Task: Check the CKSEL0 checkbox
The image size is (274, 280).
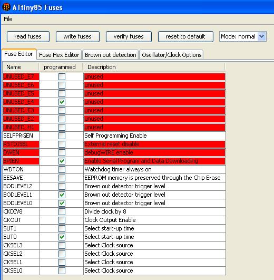Action: tap(62, 271)
